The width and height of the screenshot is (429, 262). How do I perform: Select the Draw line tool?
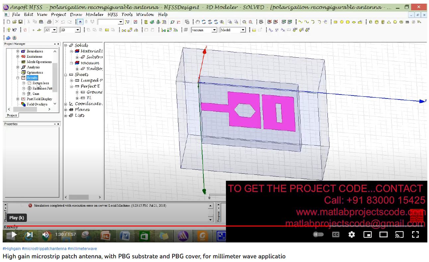[300, 22]
